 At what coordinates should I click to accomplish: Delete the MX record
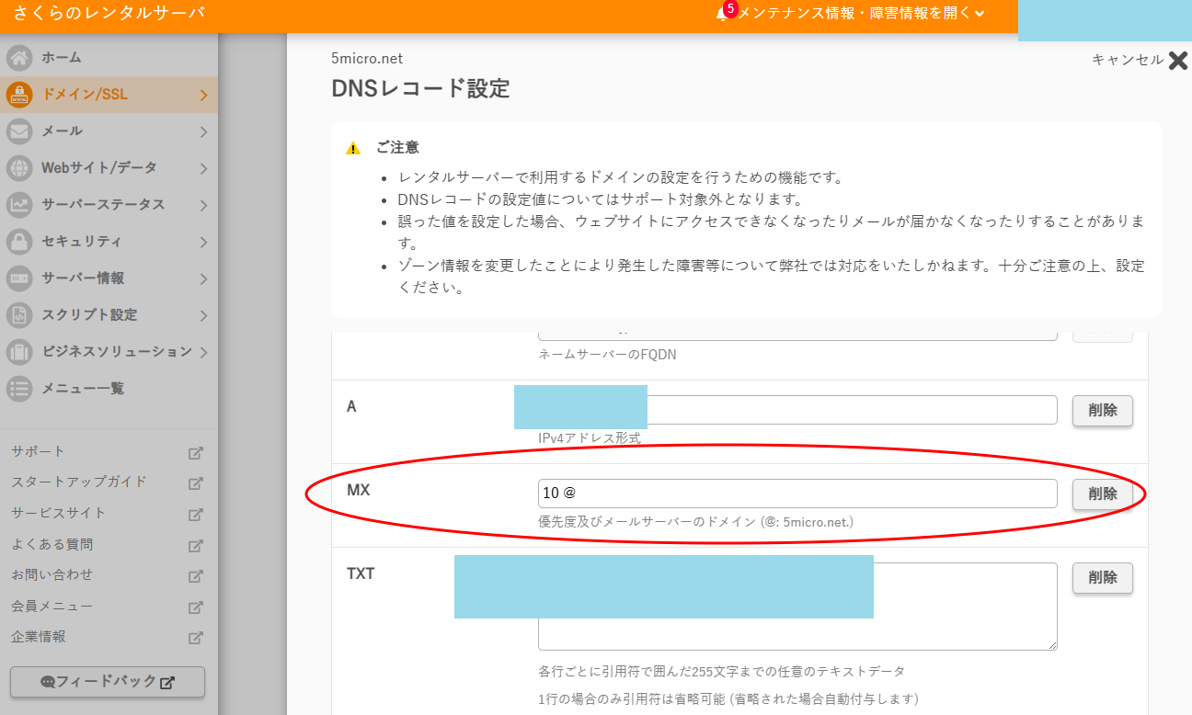(x=1102, y=494)
